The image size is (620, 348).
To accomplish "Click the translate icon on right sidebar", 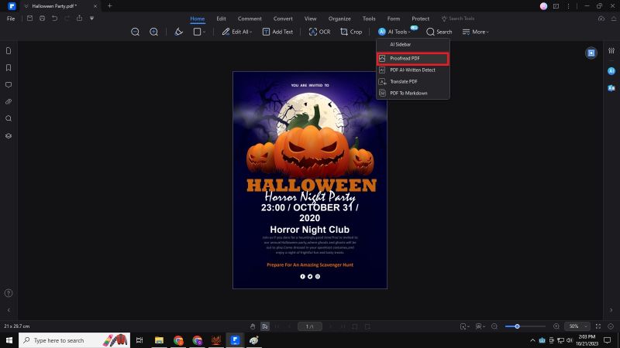I will tap(611, 88).
